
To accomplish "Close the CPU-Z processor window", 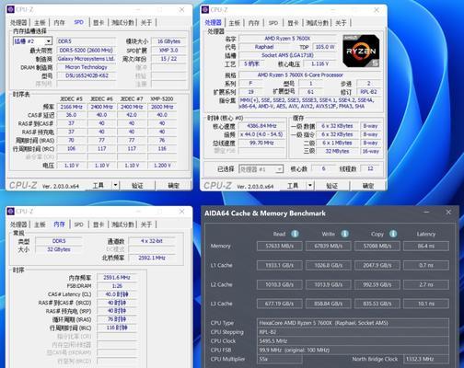I will 377,10.
